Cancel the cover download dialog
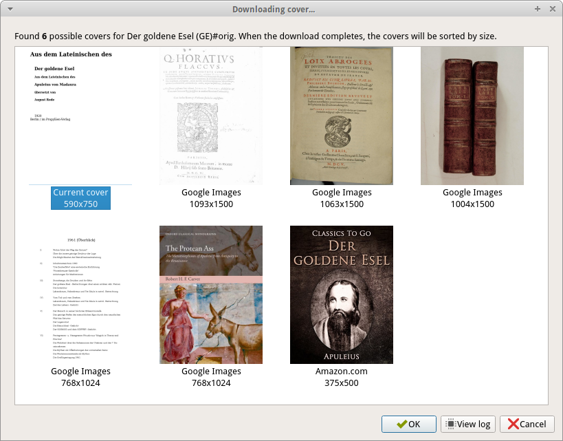 click(527, 424)
